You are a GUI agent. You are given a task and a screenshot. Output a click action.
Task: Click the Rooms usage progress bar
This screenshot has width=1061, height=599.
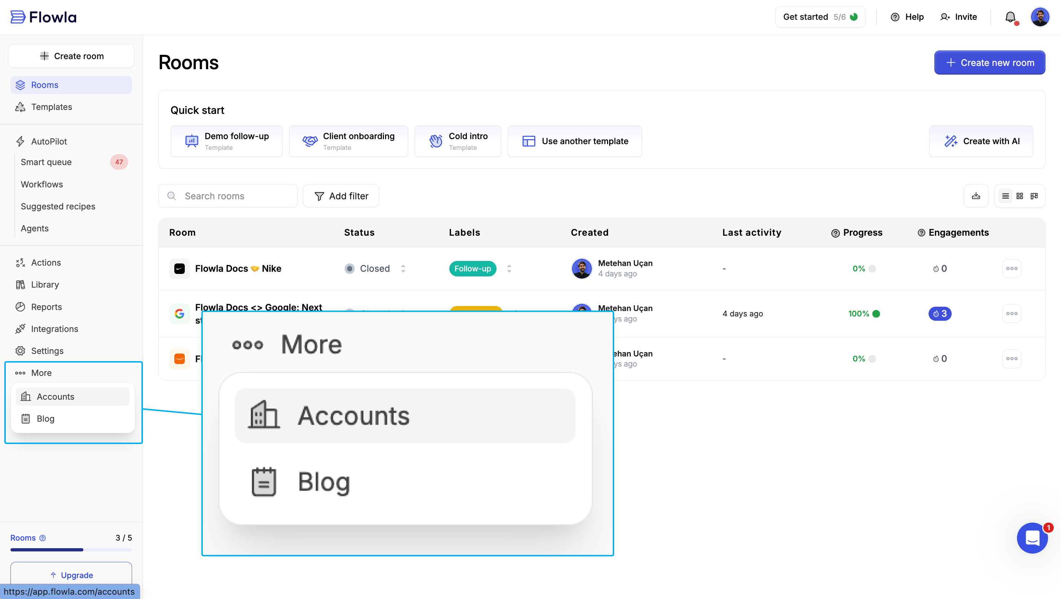pyautogui.click(x=71, y=550)
